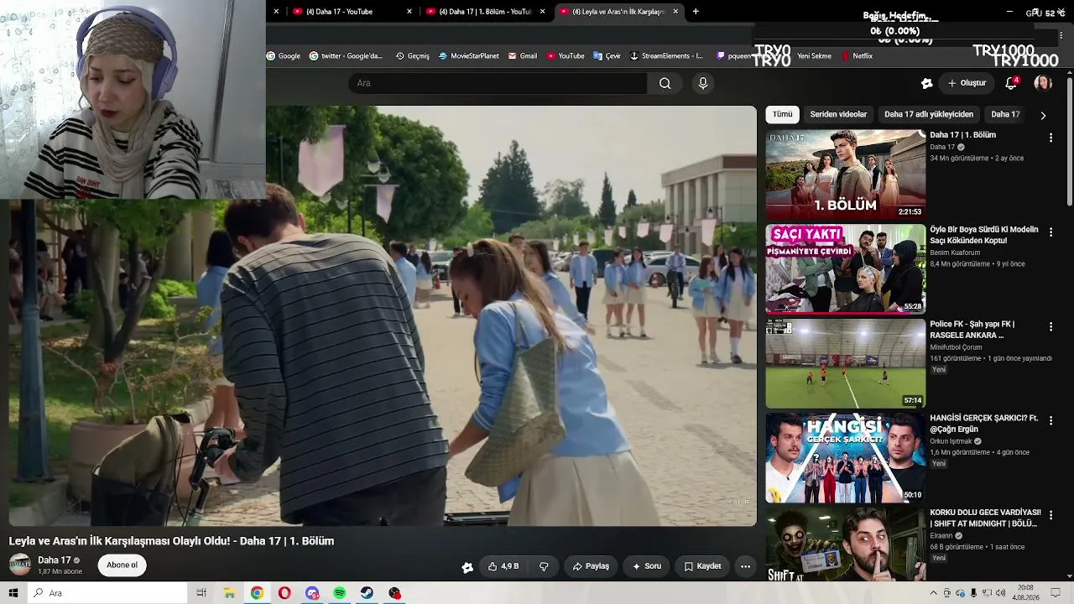Open the YouTube notifications bell
The width and height of the screenshot is (1074, 604).
[1011, 83]
